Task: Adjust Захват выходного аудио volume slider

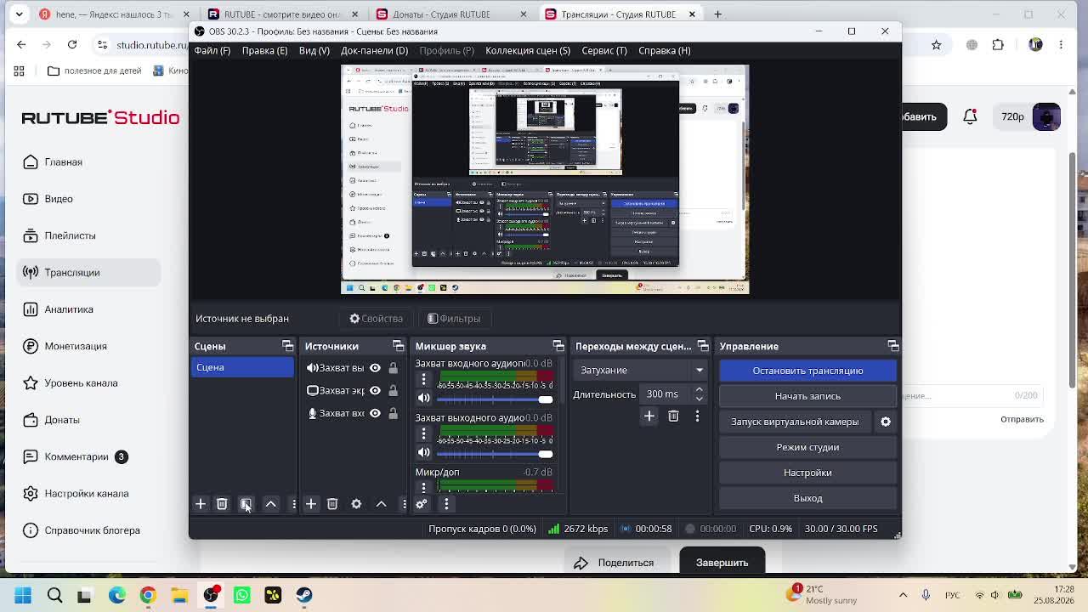Action: click(x=495, y=452)
